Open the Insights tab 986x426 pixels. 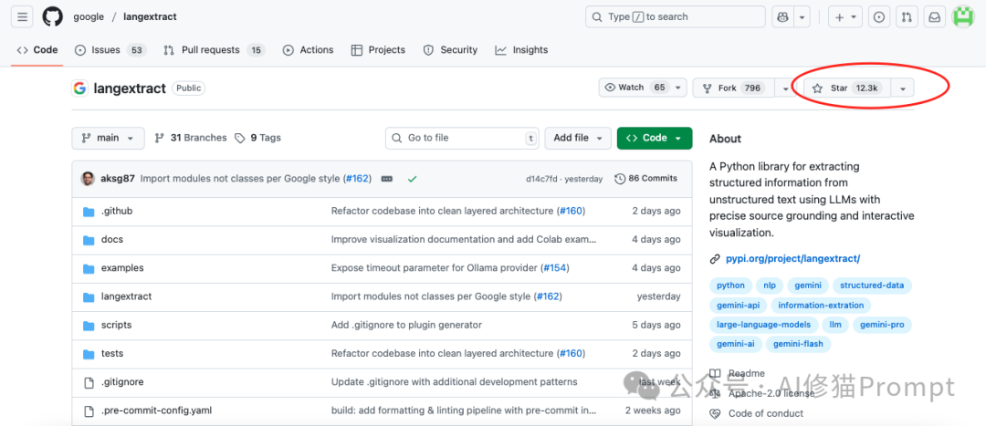[x=521, y=49]
